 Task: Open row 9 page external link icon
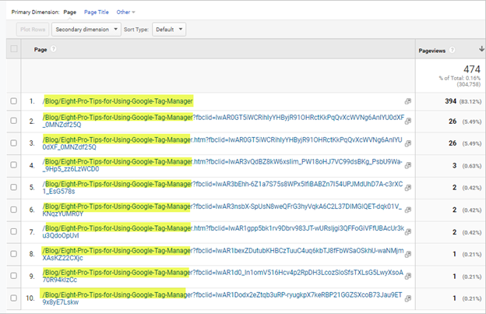[408, 276]
